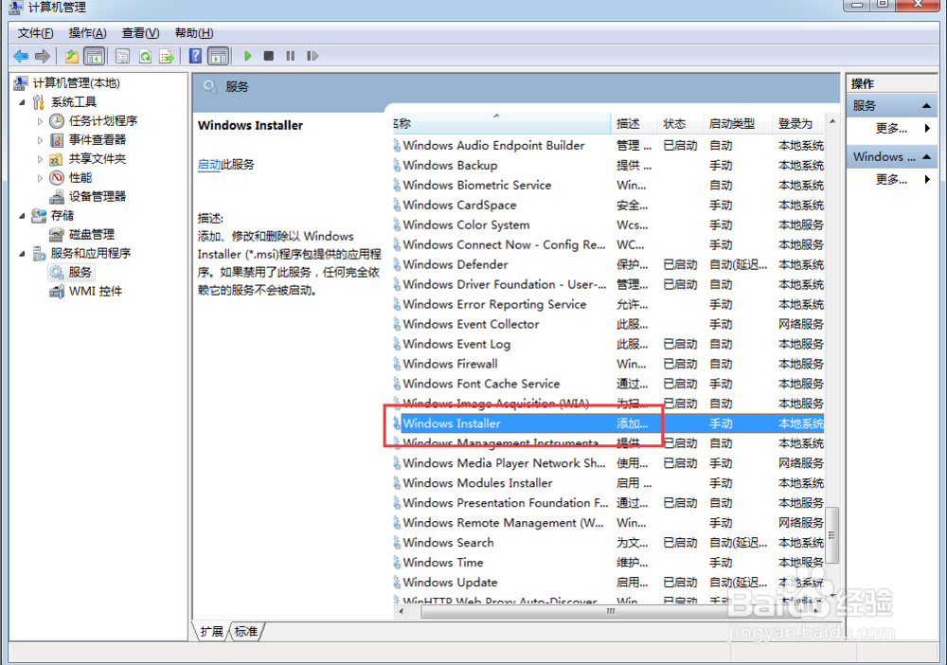The height and width of the screenshot is (665, 947).
Task: Click the Show/Hide Console Tree toolbar icon
Action: 93,56
